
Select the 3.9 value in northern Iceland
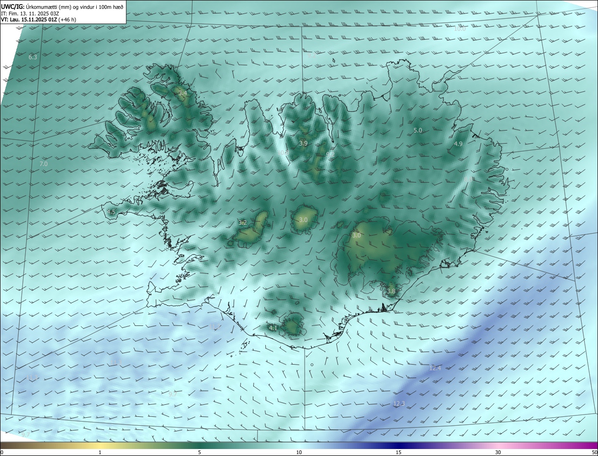click(303, 143)
